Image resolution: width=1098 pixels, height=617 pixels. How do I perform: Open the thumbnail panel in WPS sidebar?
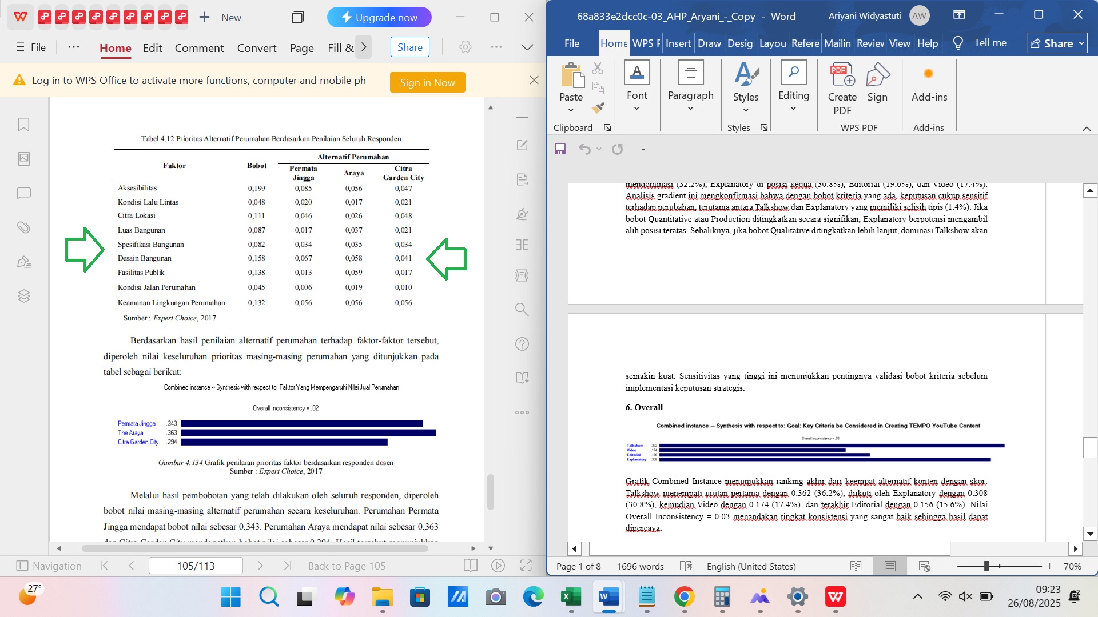coord(23,159)
